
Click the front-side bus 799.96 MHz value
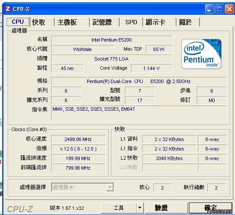coord(78,168)
